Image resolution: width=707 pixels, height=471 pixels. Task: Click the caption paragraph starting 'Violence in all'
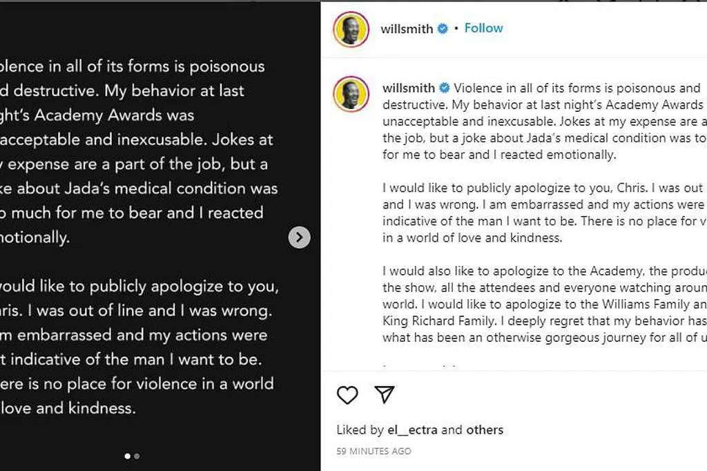coord(542,122)
